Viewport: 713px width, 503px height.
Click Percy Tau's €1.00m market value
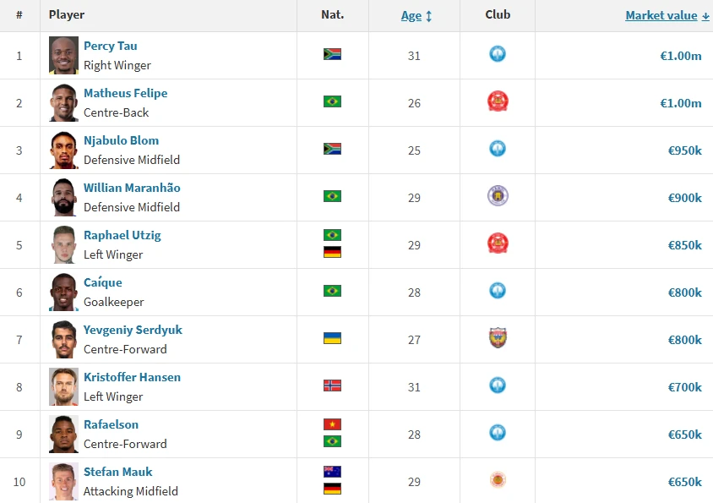[x=680, y=56]
